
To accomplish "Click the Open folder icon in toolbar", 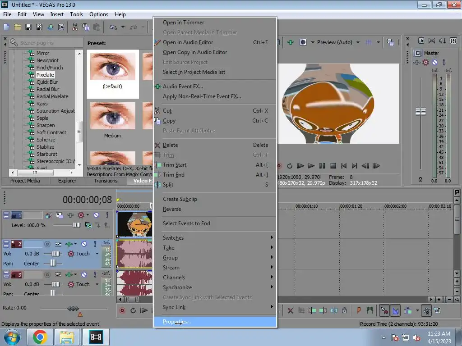I will coord(18,27).
